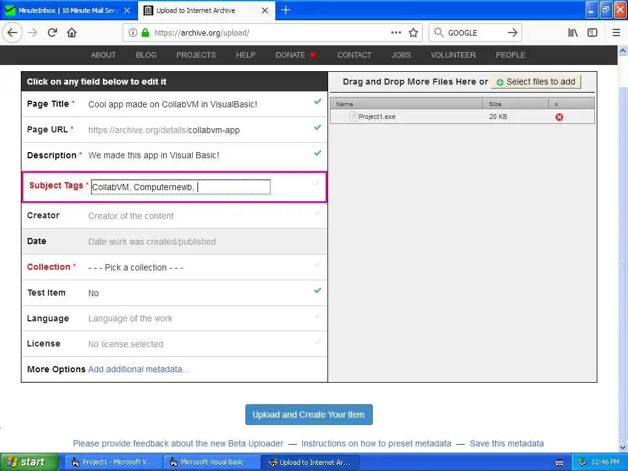Image resolution: width=628 pixels, height=471 pixels.
Task: Click the address bar URL
Action: (x=202, y=33)
